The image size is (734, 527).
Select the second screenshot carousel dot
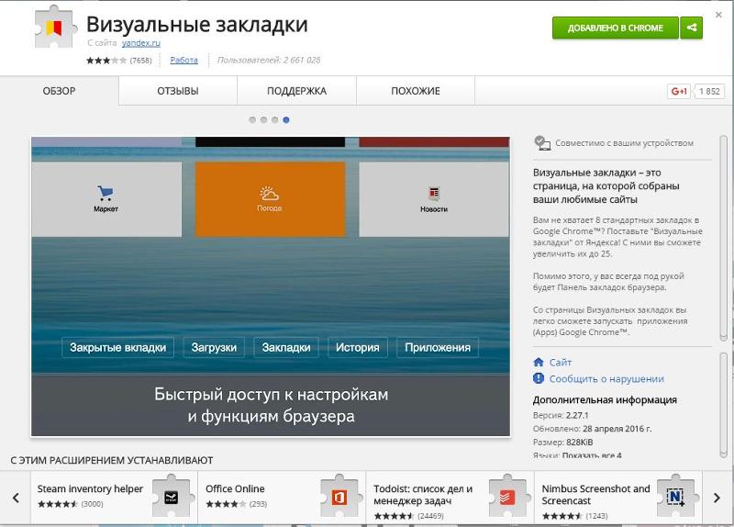click(263, 120)
